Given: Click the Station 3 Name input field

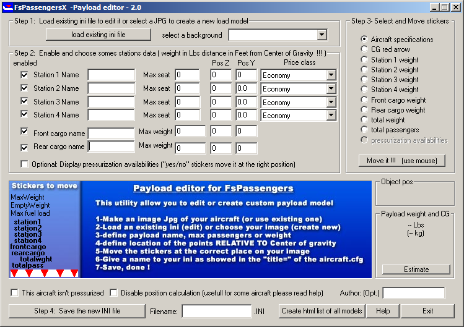Looking at the screenshot, I should 112,102.
